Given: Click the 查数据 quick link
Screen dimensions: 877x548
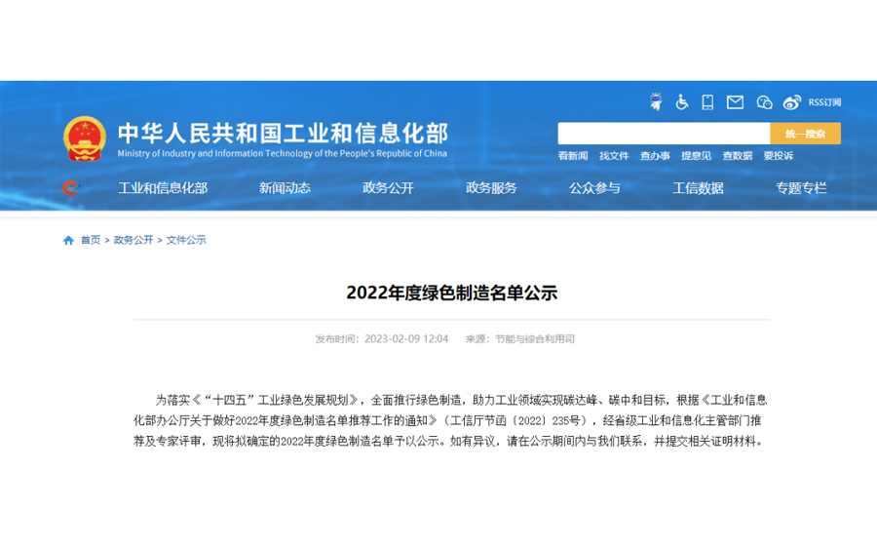Looking at the screenshot, I should (x=738, y=156).
